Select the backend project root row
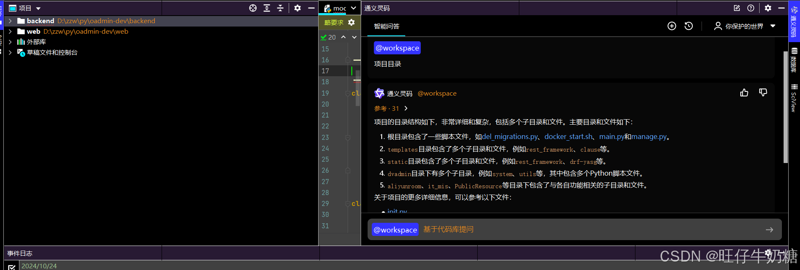The height and width of the screenshot is (270, 800). point(161,21)
